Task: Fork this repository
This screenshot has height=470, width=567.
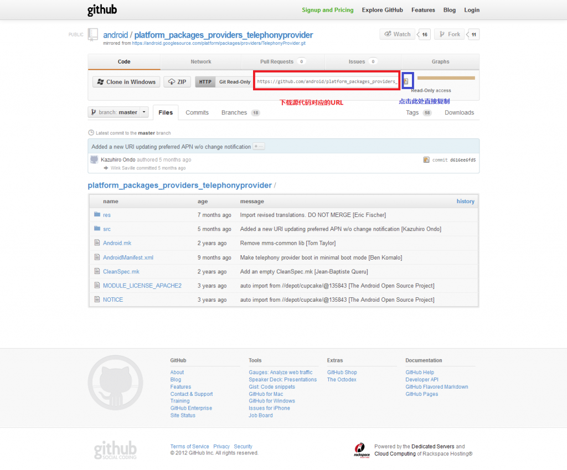Action: pyautogui.click(x=450, y=34)
